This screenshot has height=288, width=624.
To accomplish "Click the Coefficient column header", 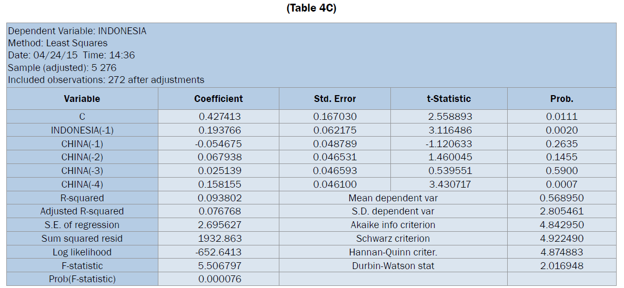I will 218,98.
